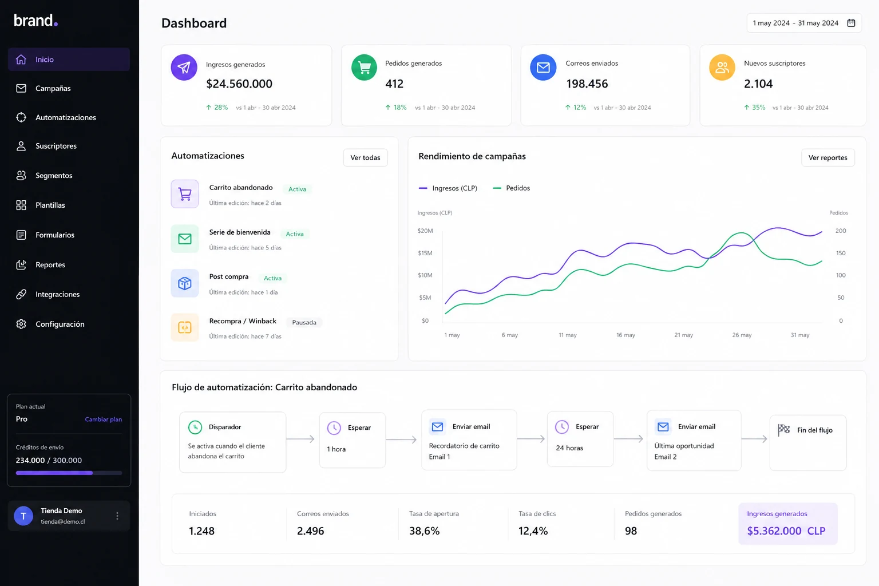Click the envelope icon on Última oportunidad
This screenshot has width=879, height=586.
pyautogui.click(x=663, y=426)
